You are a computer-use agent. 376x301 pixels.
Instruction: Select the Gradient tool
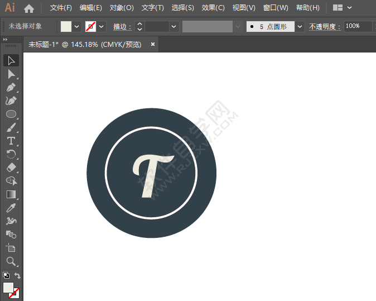click(x=11, y=194)
